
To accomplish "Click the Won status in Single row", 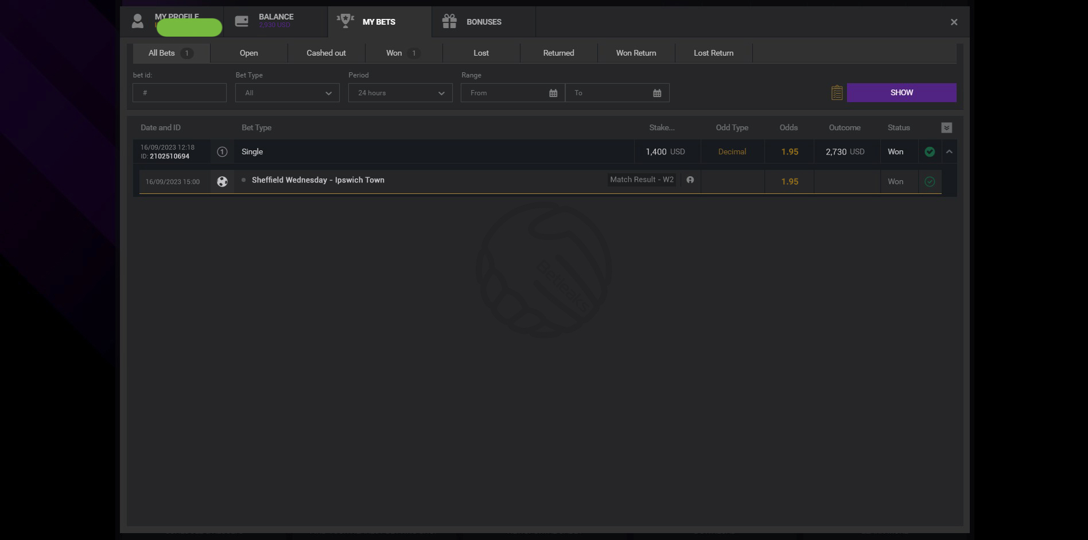I will (895, 151).
